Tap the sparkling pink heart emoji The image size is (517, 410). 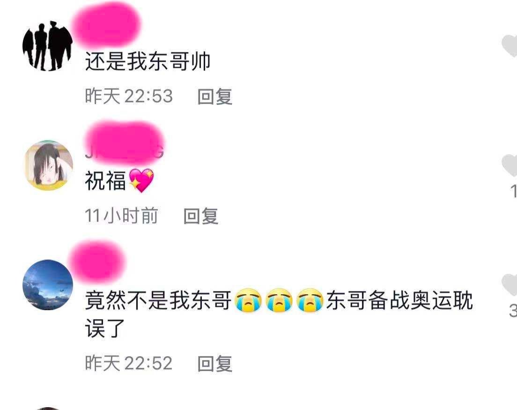point(141,180)
